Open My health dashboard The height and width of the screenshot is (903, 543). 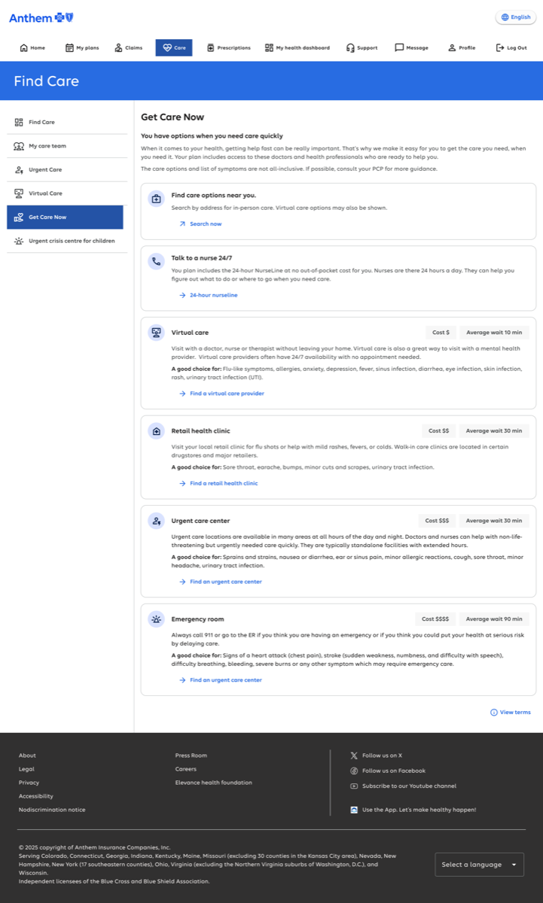pyautogui.click(x=297, y=47)
